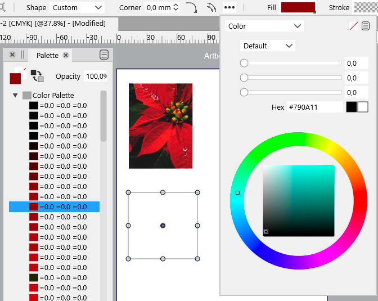Click the Hex color input field
This screenshot has height=301, width=378.
(x=314, y=107)
